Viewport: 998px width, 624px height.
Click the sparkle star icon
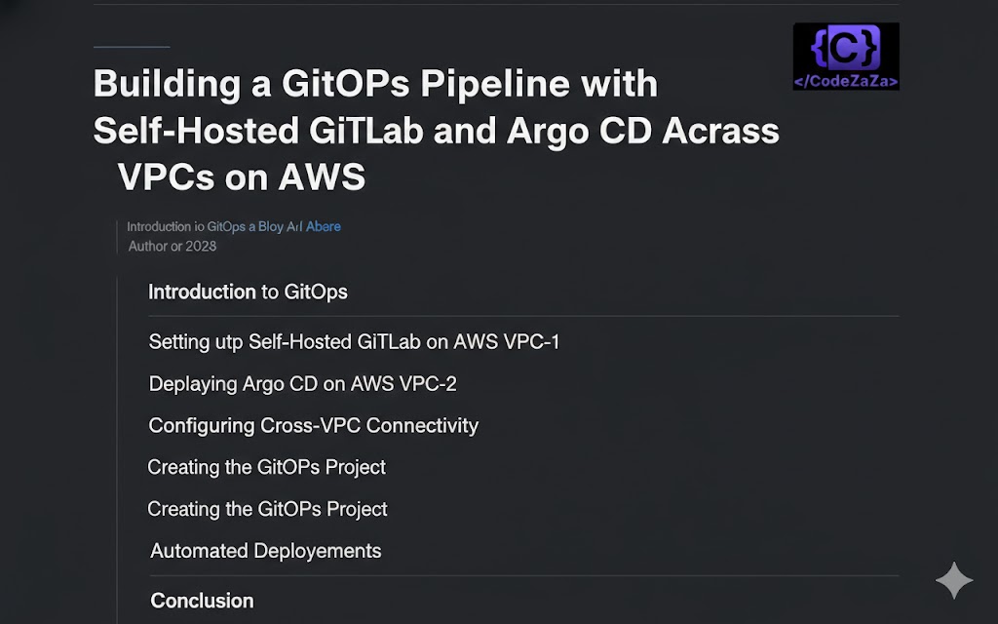[x=954, y=580]
